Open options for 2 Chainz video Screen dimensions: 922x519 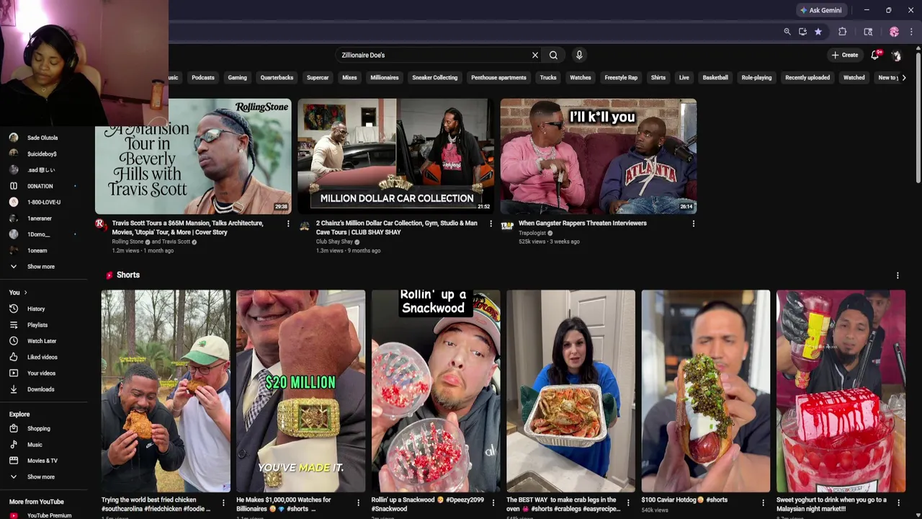491,224
